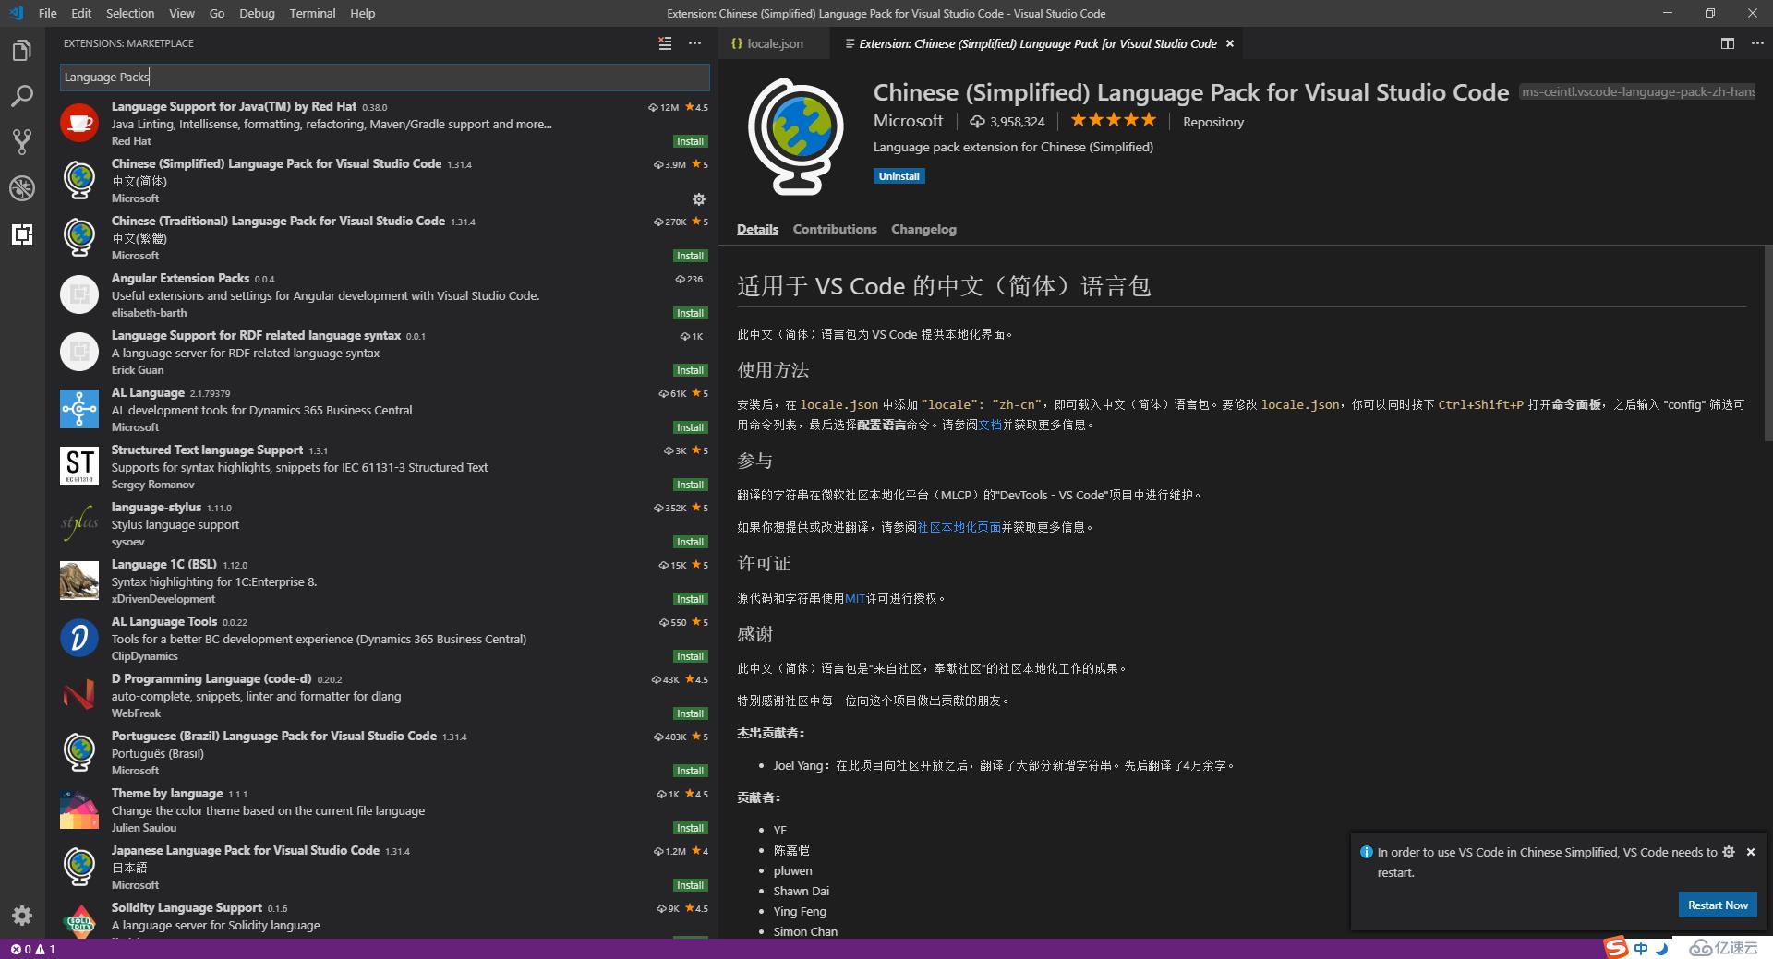Click the Java language support Red Hat icon
The image size is (1773, 959).
coord(79,122)
